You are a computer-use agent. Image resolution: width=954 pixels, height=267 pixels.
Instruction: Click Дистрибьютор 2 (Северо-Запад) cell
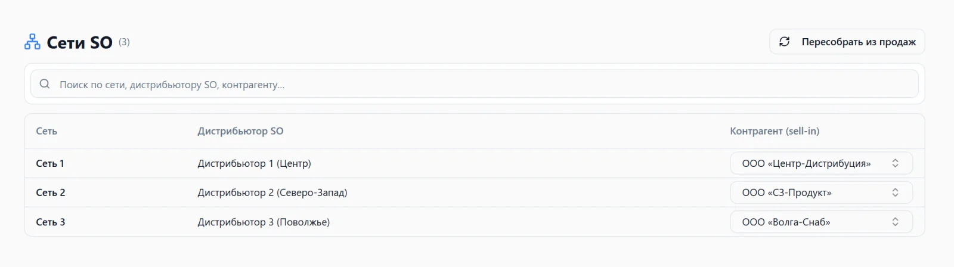click(272, 193)
